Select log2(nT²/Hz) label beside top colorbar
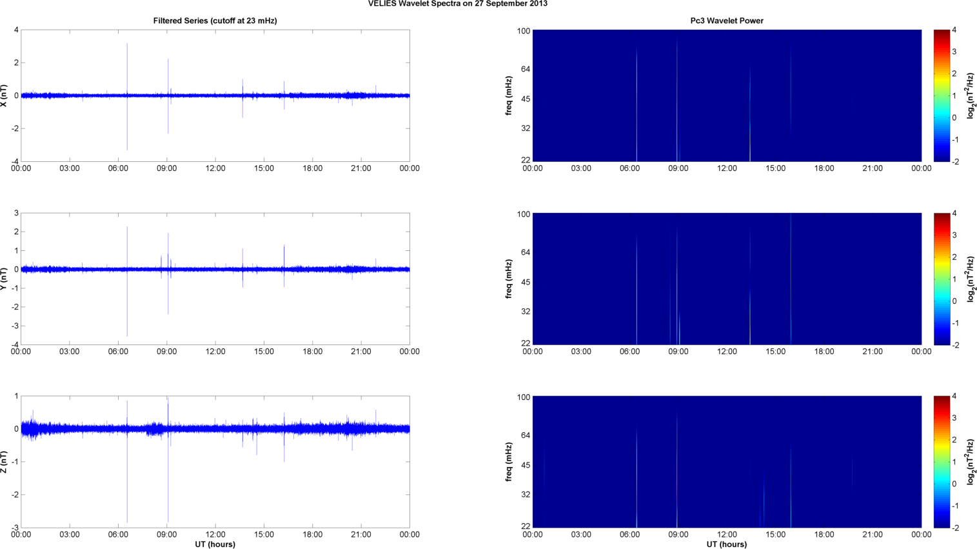The image size is (977, 549). [971, 95]
